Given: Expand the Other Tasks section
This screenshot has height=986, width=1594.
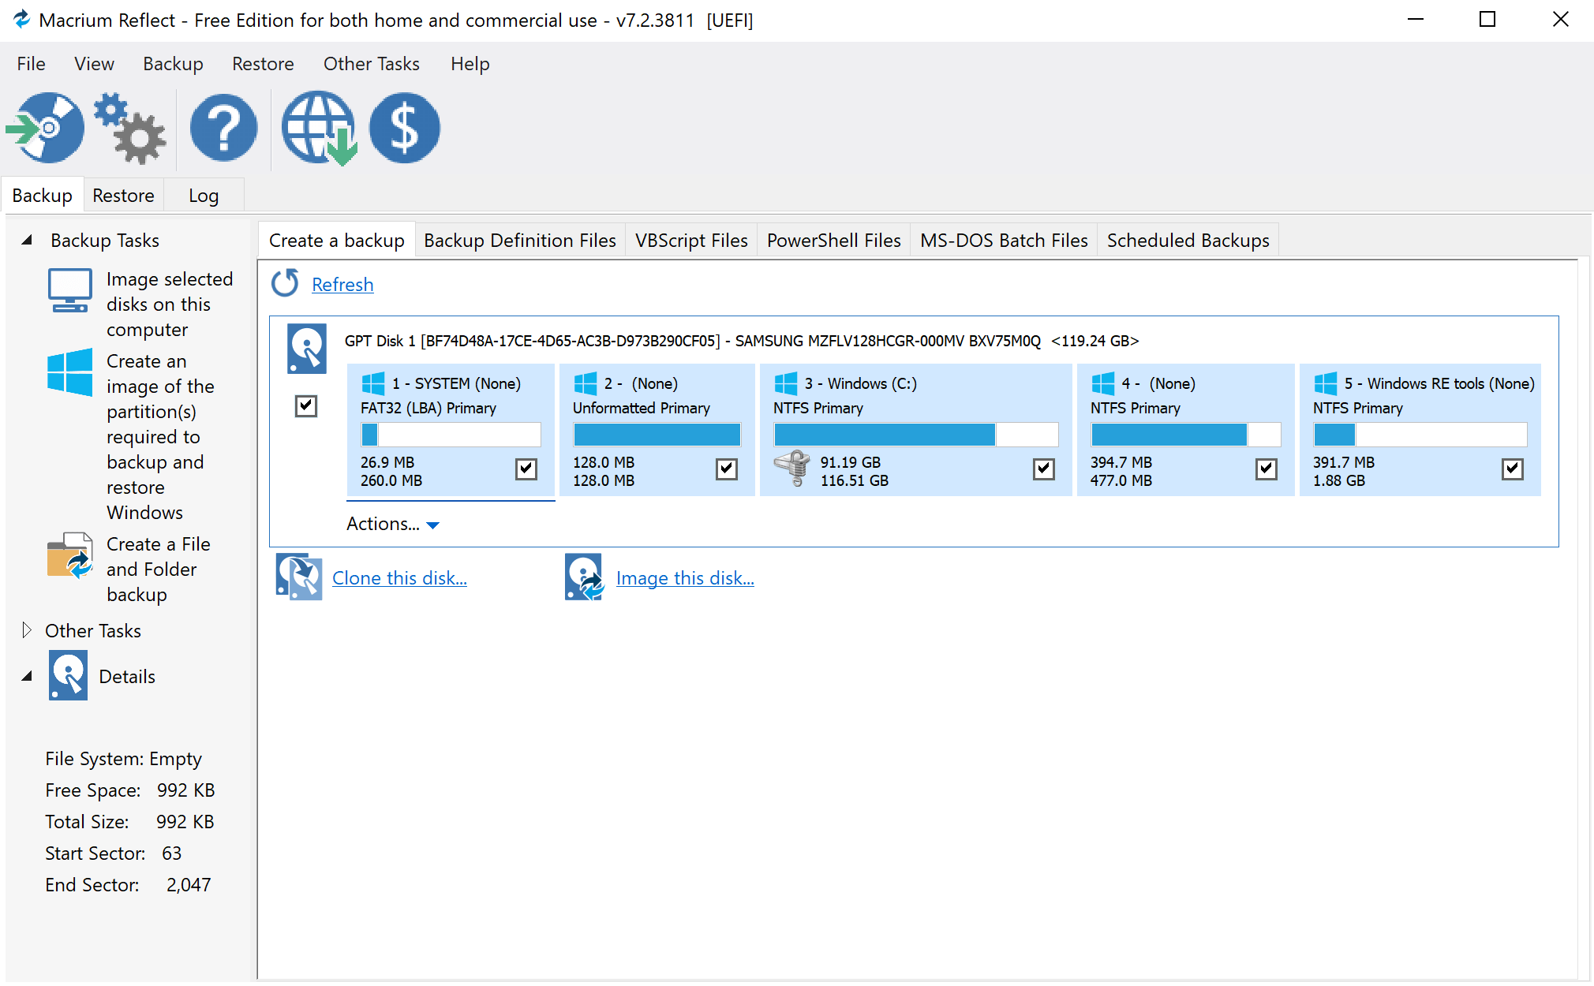Looking at the screenshot, I should coord(25,629).
